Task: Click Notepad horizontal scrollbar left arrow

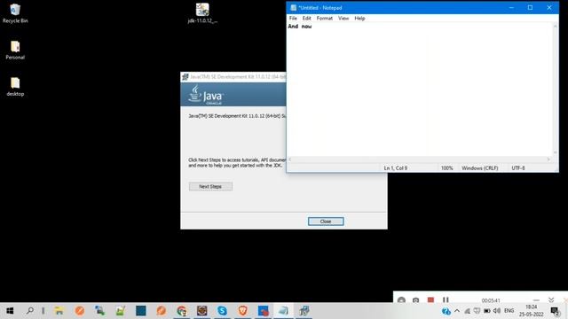Action: coord(290,159)
